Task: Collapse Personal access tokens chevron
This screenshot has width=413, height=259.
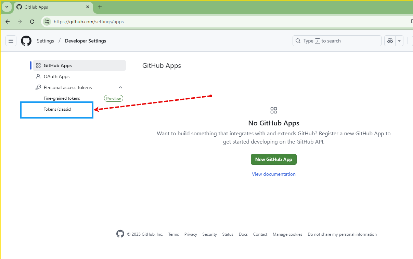Action: 120,87
